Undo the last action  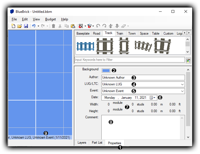point(34,26)
